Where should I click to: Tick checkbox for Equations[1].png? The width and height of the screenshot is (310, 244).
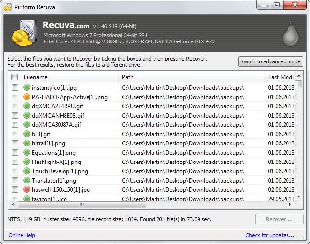(x=15, y=152)
